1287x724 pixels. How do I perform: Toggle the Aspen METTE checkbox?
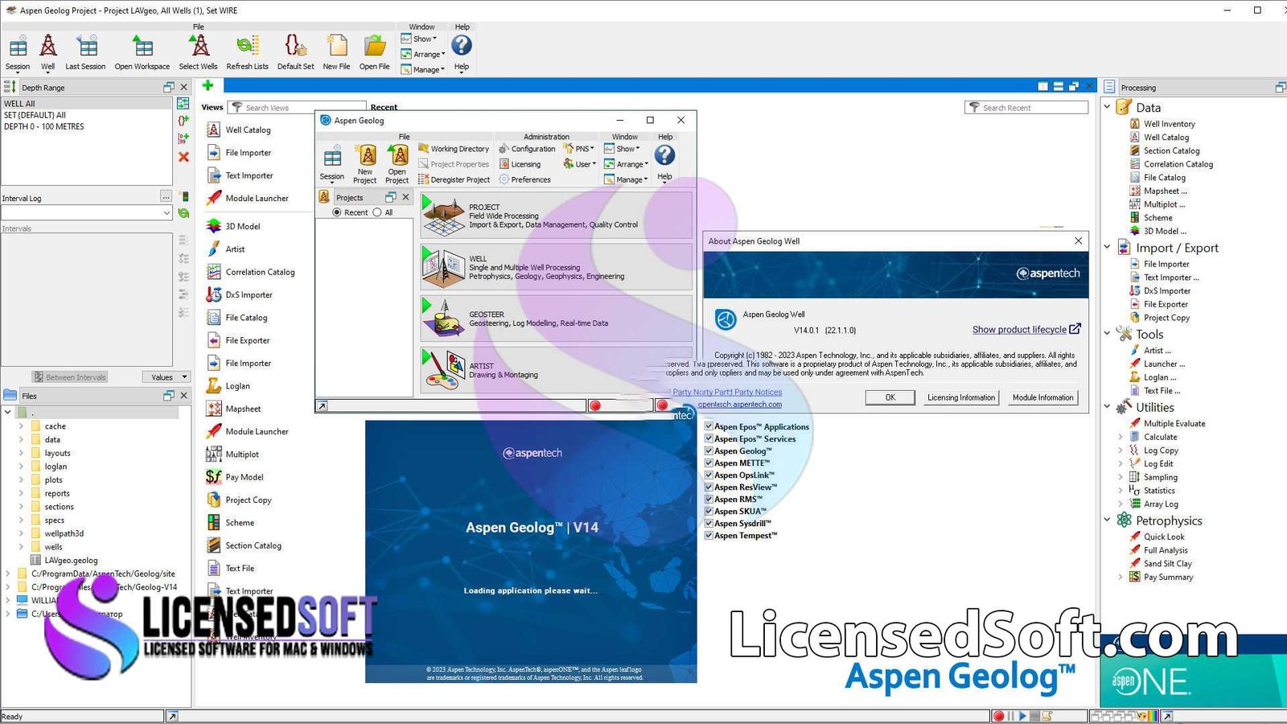tap(709, 463)
